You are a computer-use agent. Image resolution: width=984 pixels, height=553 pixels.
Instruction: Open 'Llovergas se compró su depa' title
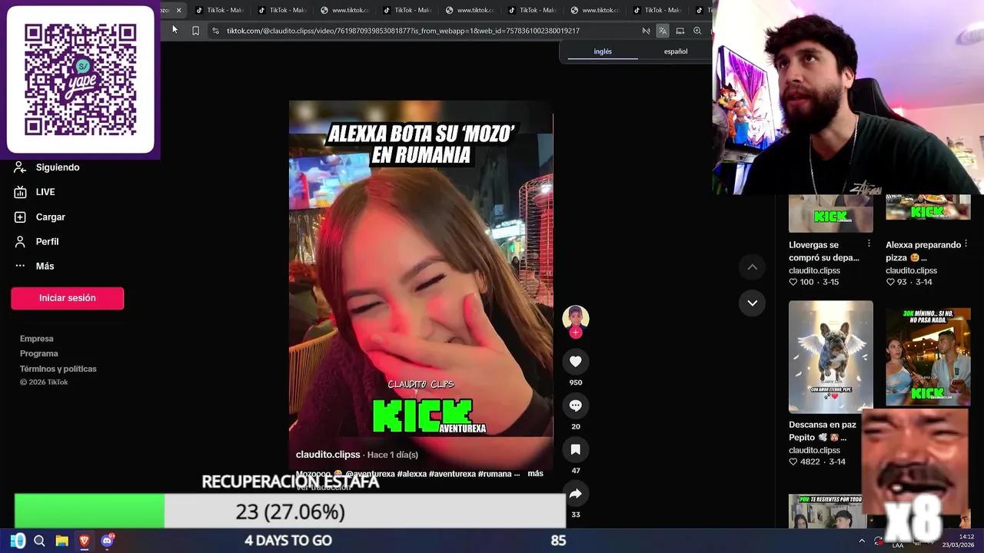824,251
